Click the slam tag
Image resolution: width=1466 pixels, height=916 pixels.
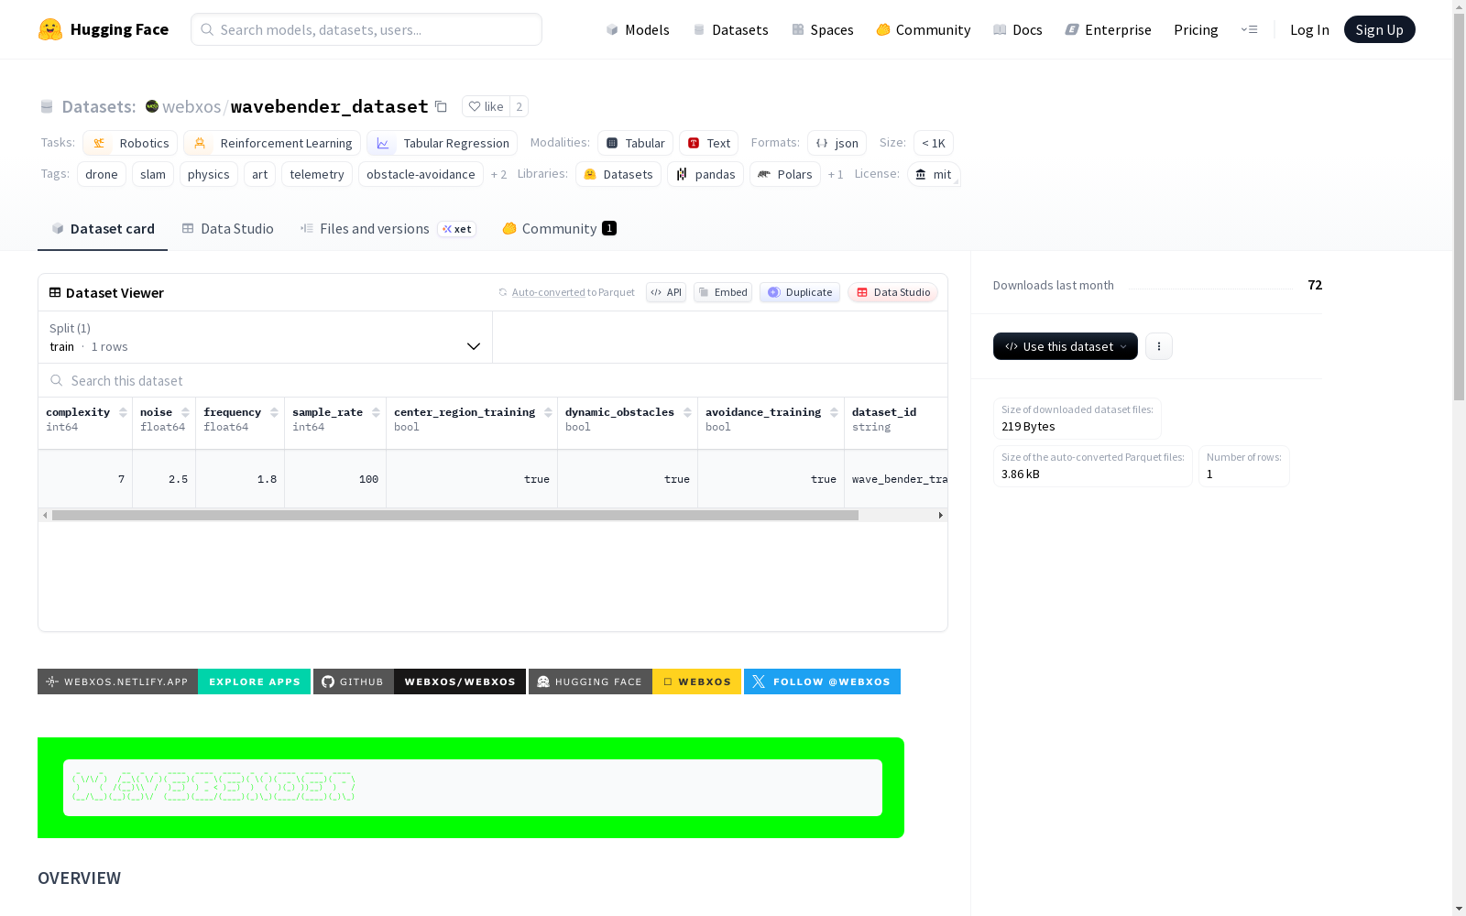click(x=153, y=174)
